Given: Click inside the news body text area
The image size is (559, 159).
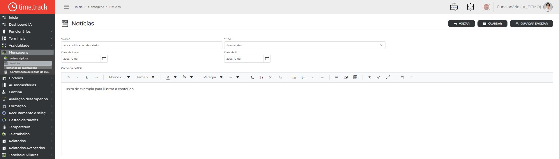Looking at the screenshot, I should pos(307,119).
